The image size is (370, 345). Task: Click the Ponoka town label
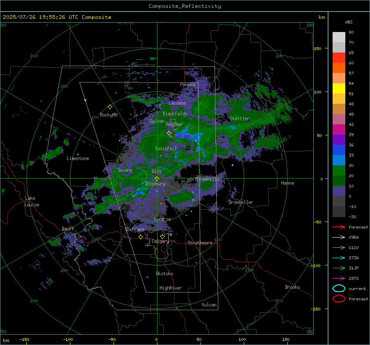point(187,85)
